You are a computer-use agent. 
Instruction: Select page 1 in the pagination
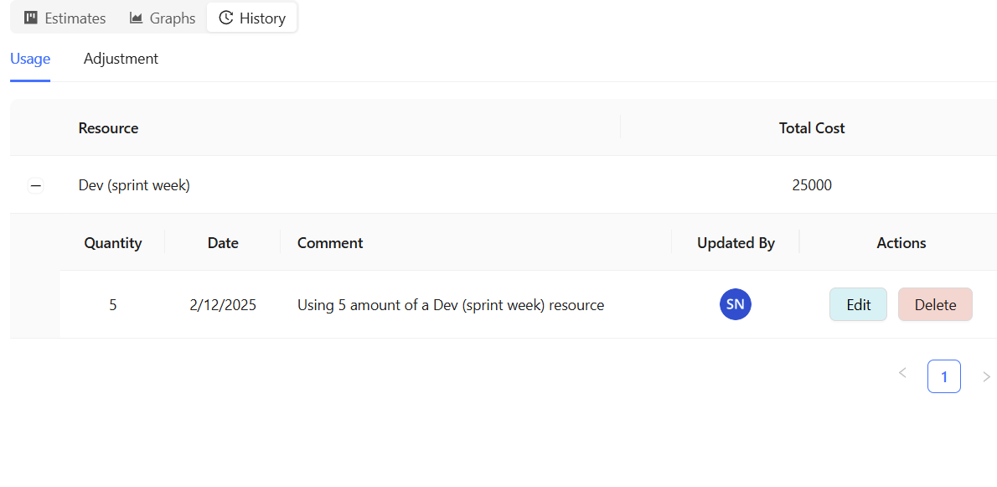coord(943,376)
